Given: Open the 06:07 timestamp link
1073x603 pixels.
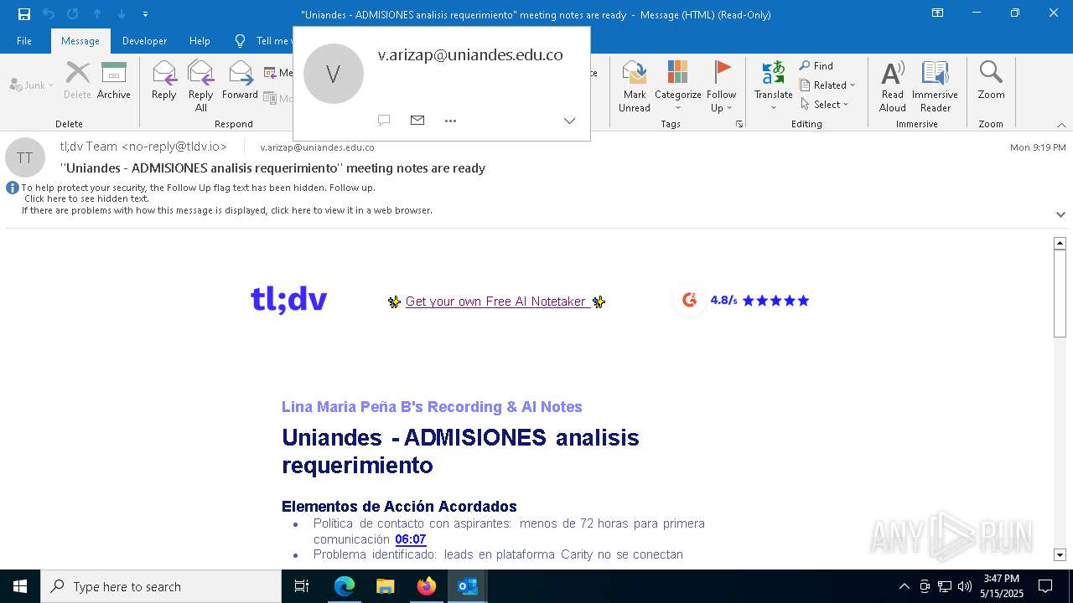Looking at the screenshot, I should tap(411, 539).
